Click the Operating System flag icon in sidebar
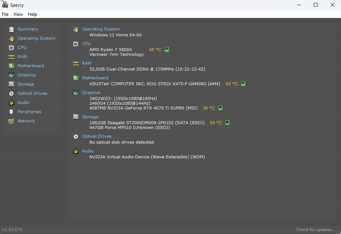Viewport: 341px width, 234px height. click(x=11, y=39)
